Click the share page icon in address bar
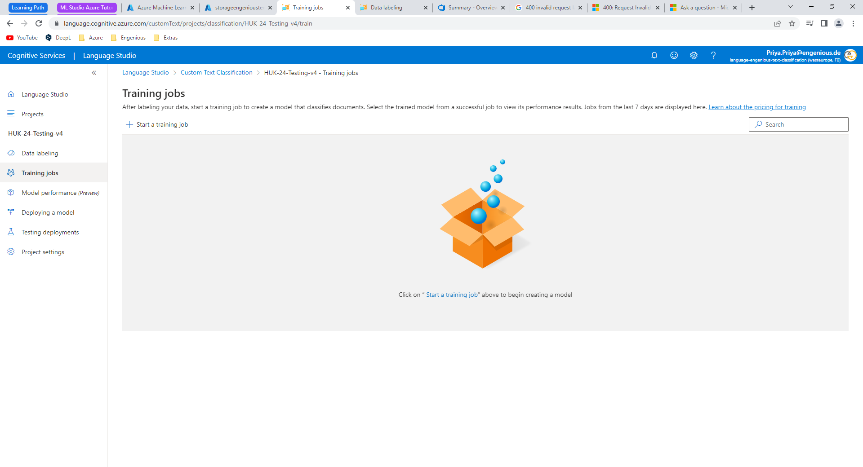 [x=778, y=23]
